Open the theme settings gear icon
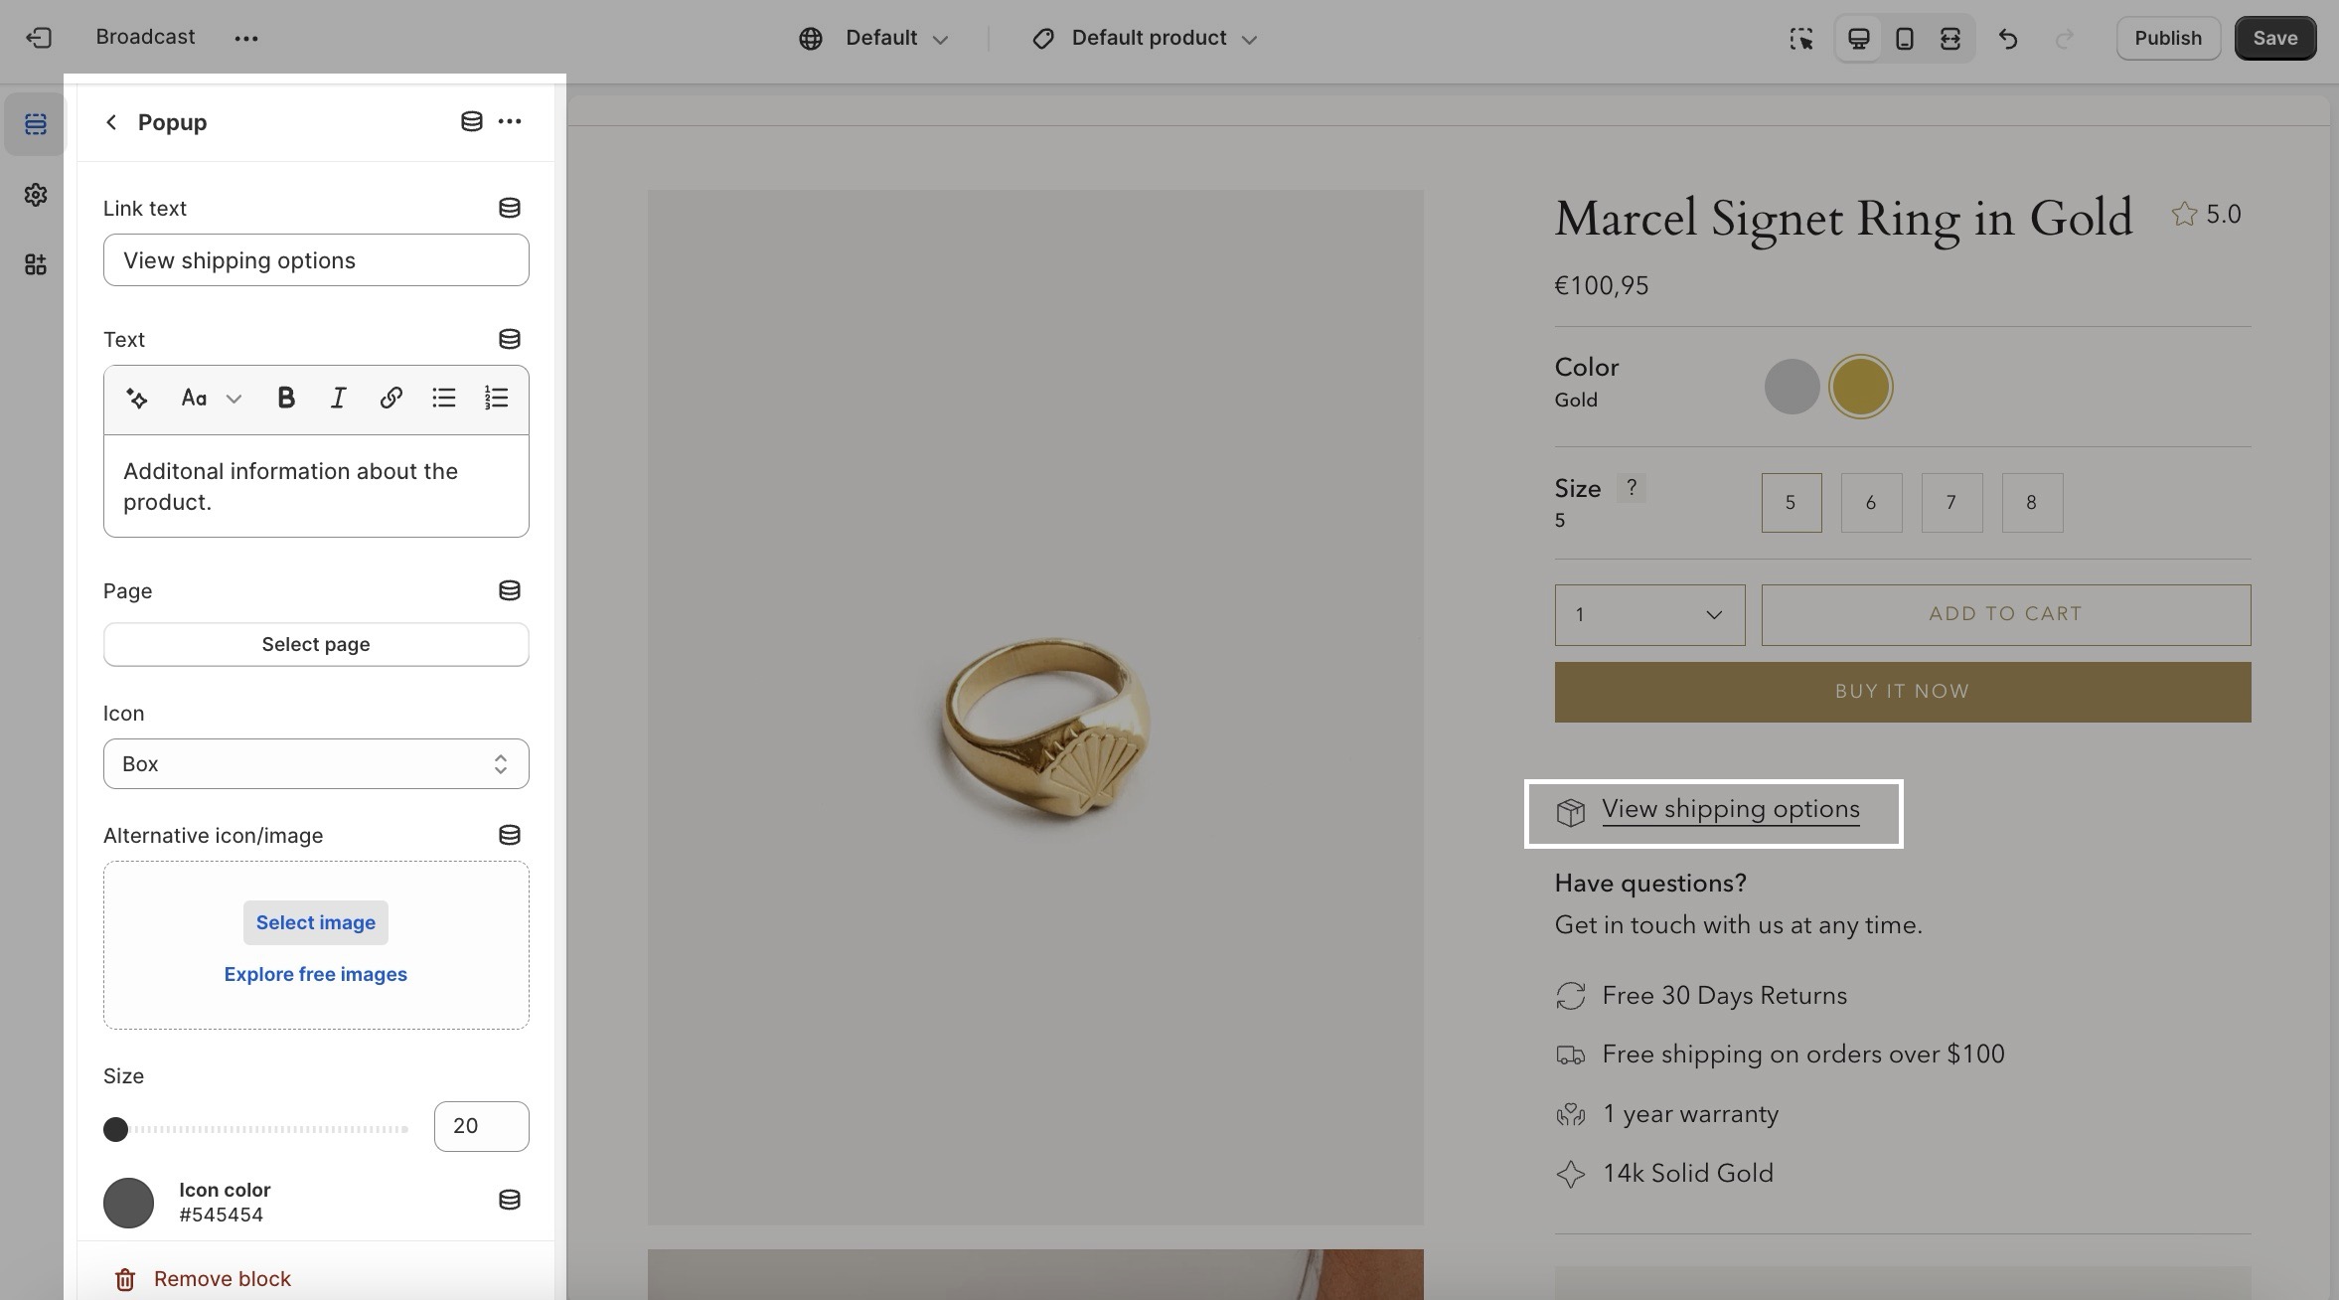Viewport: 2339px width, 1300px height. (36, 195)
